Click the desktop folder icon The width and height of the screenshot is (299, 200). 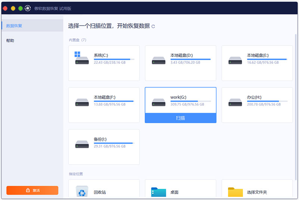(x=158, y=192)
